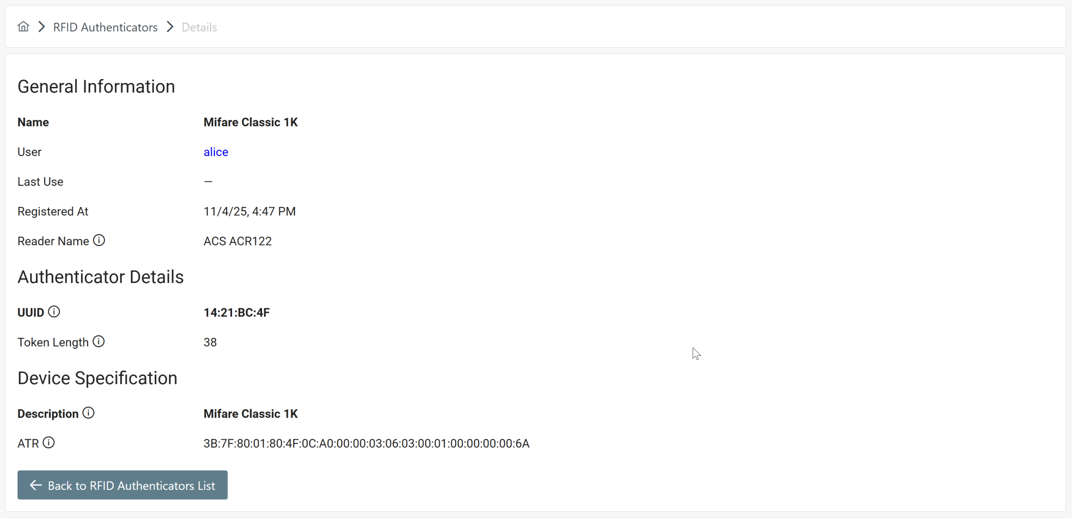The height and width of the screenshot is (518, 1072).
Task: Click the ACS ACR122 reader value
Action: click(x=237, y=241)
